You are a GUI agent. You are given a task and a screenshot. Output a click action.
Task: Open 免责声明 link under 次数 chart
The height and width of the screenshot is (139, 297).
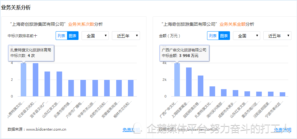coord(131,130)
